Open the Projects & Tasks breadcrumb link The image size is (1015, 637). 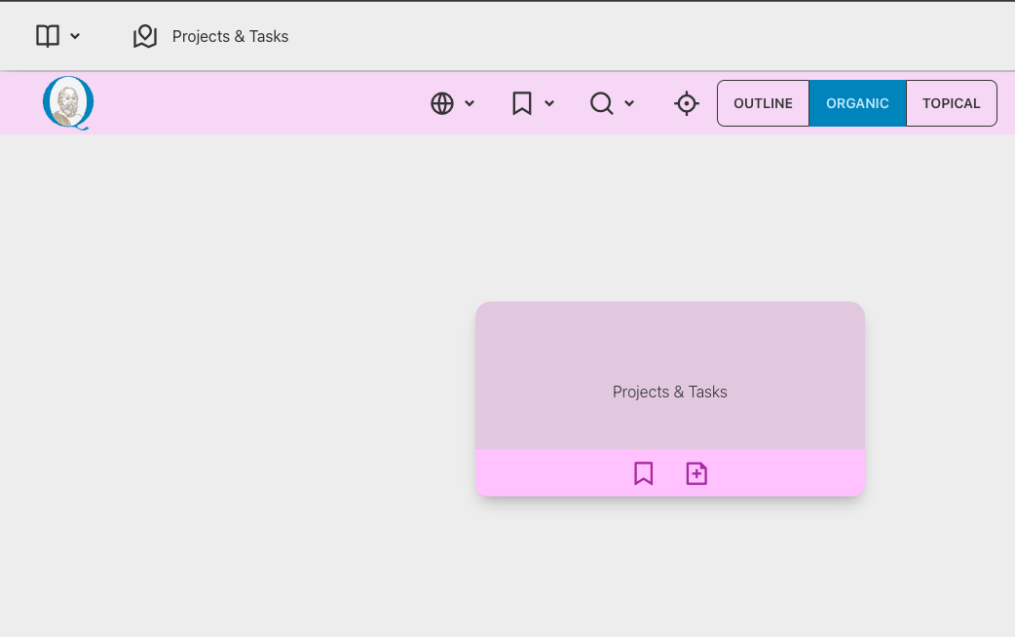click(230, 37)
